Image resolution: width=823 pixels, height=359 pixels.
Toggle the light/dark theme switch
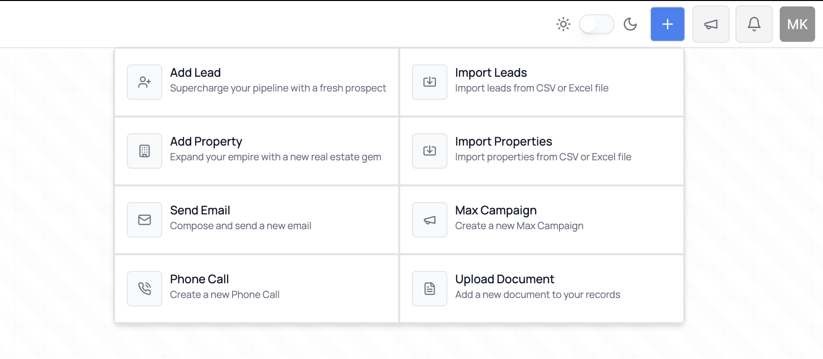coord(596,24)
